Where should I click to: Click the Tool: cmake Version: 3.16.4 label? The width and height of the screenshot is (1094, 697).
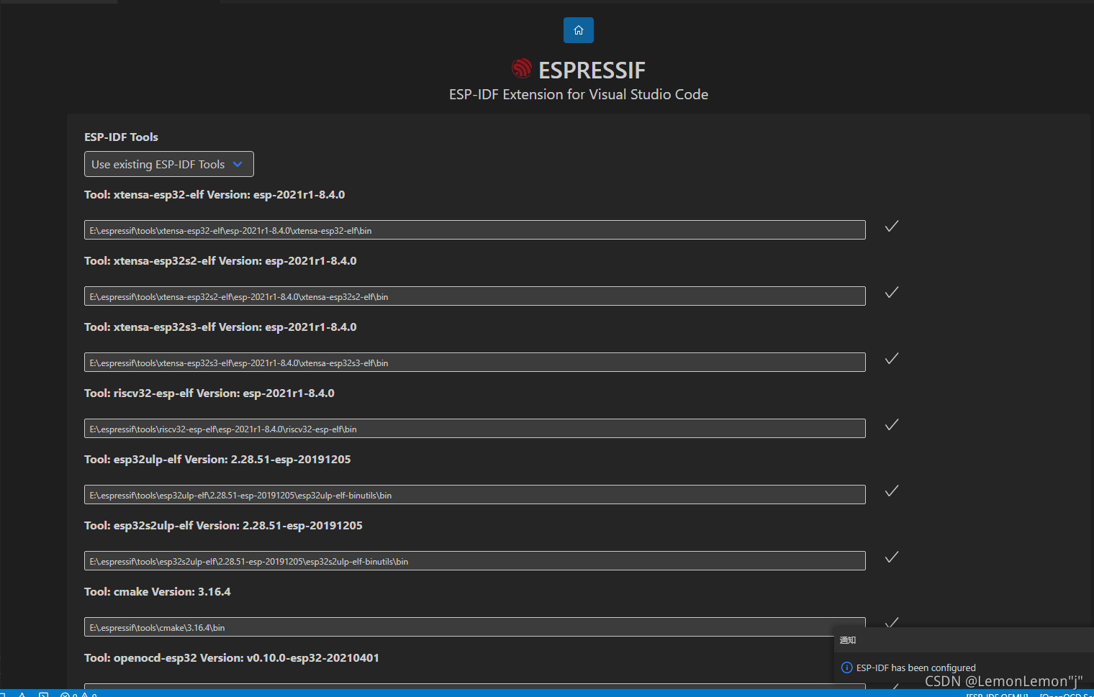pos(158,591)
